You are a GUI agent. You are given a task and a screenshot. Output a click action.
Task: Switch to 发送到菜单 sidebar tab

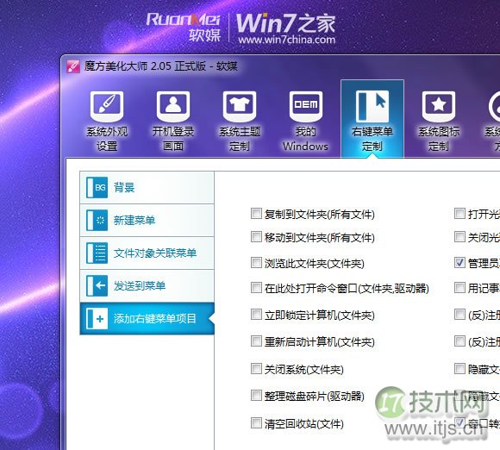147,285
